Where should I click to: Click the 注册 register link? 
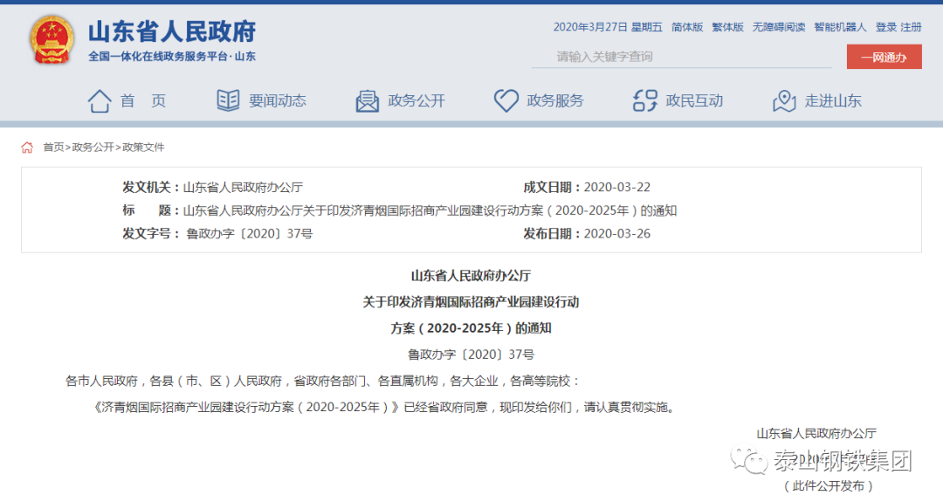(x=911, y=27)
